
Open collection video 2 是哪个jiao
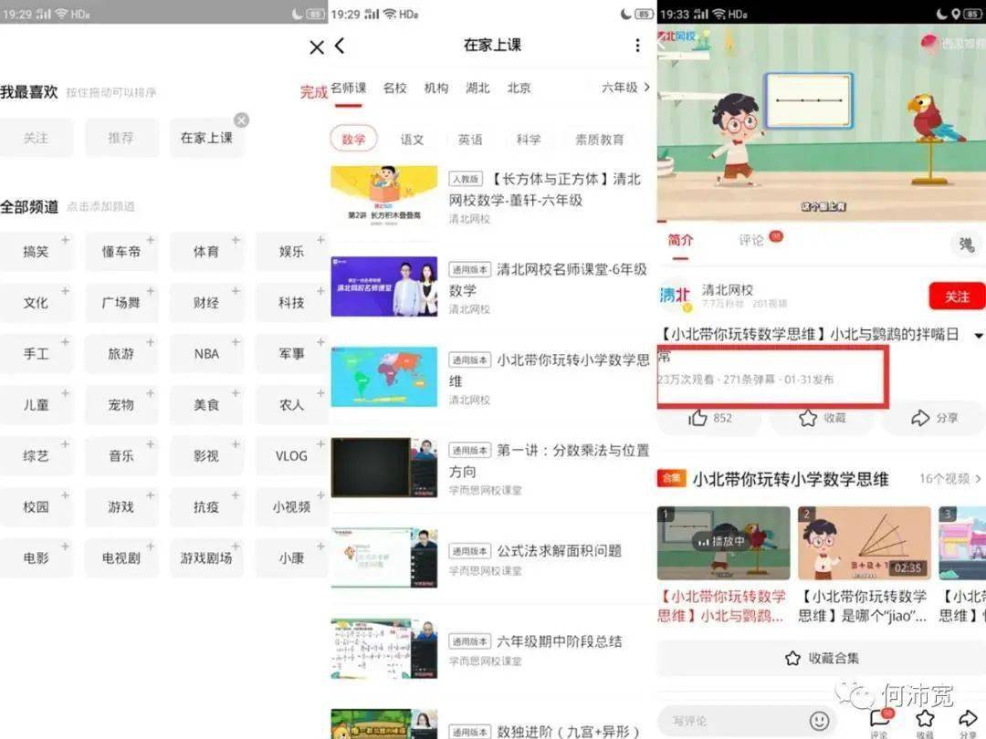coord(864,543)
